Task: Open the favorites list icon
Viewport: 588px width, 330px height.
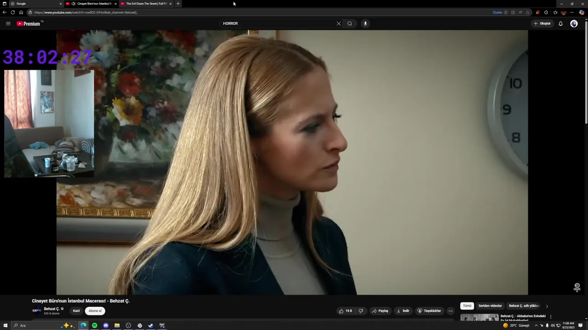Action: coord(555,12)
